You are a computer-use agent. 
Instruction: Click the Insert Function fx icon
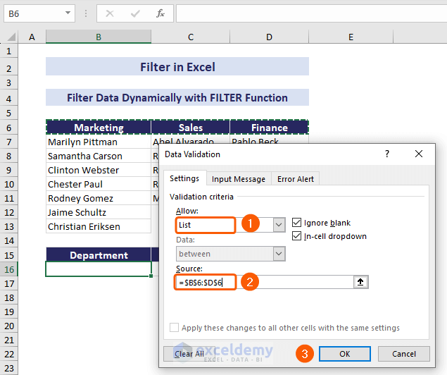160,13
